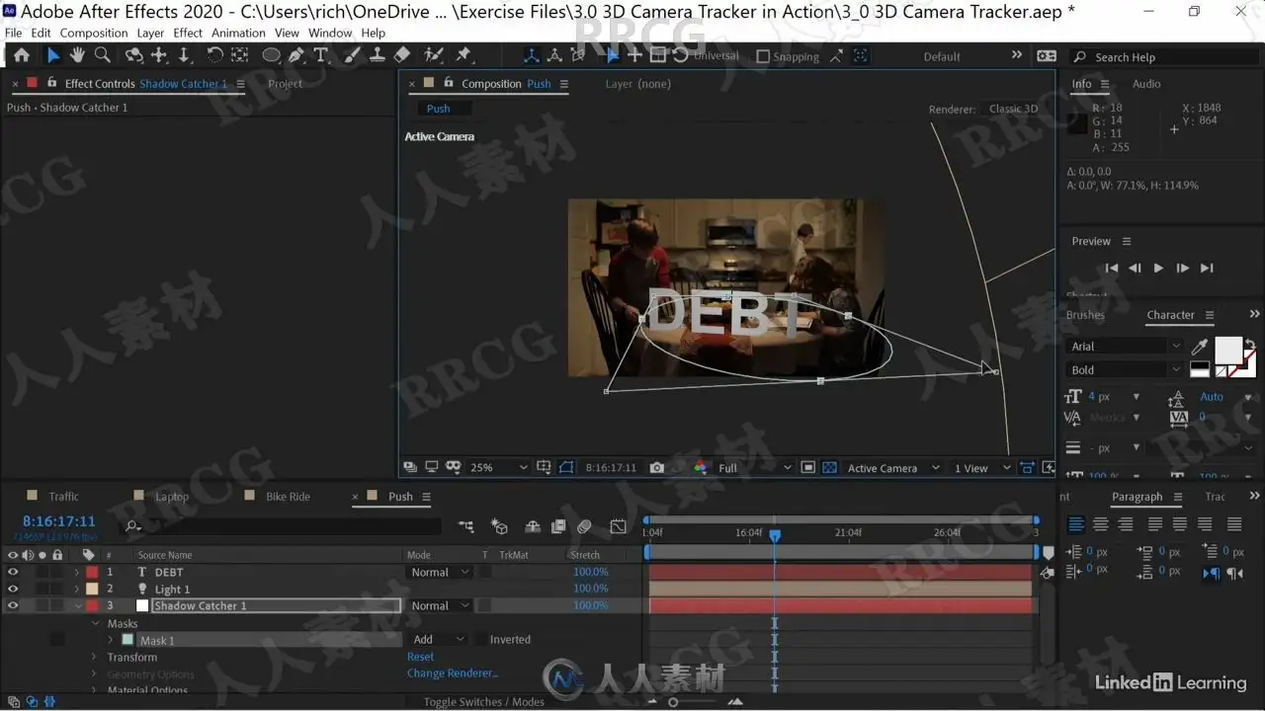The image size is (1265, 711).
Task: Open the 1 View layout dropdown
Action: 982,468
